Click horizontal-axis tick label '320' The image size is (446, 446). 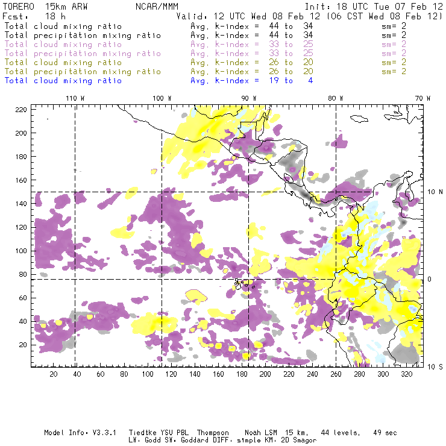[x=406, y=374]
